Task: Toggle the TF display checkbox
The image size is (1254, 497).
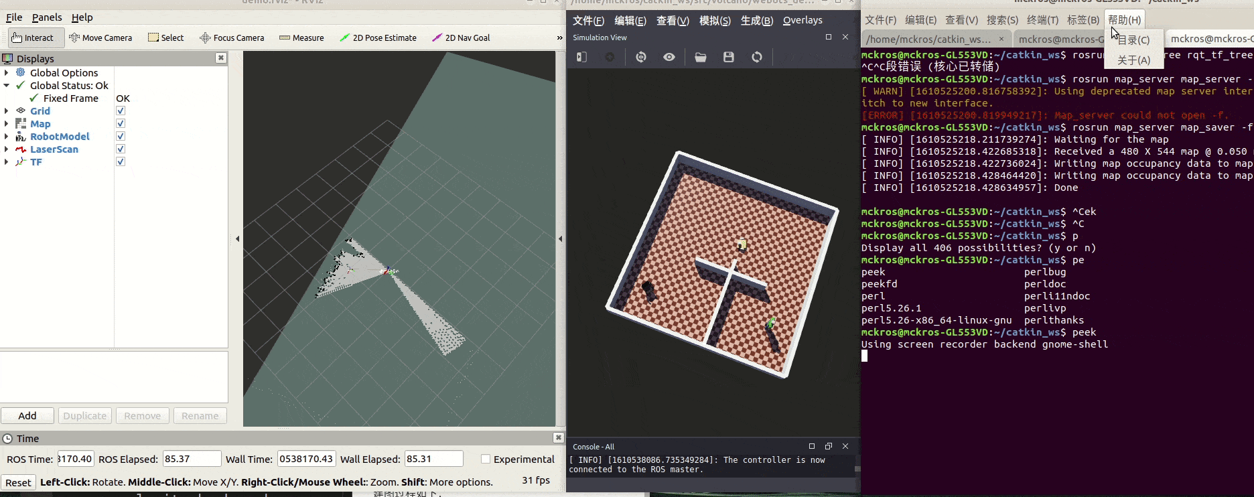Action: pos(121,161)
